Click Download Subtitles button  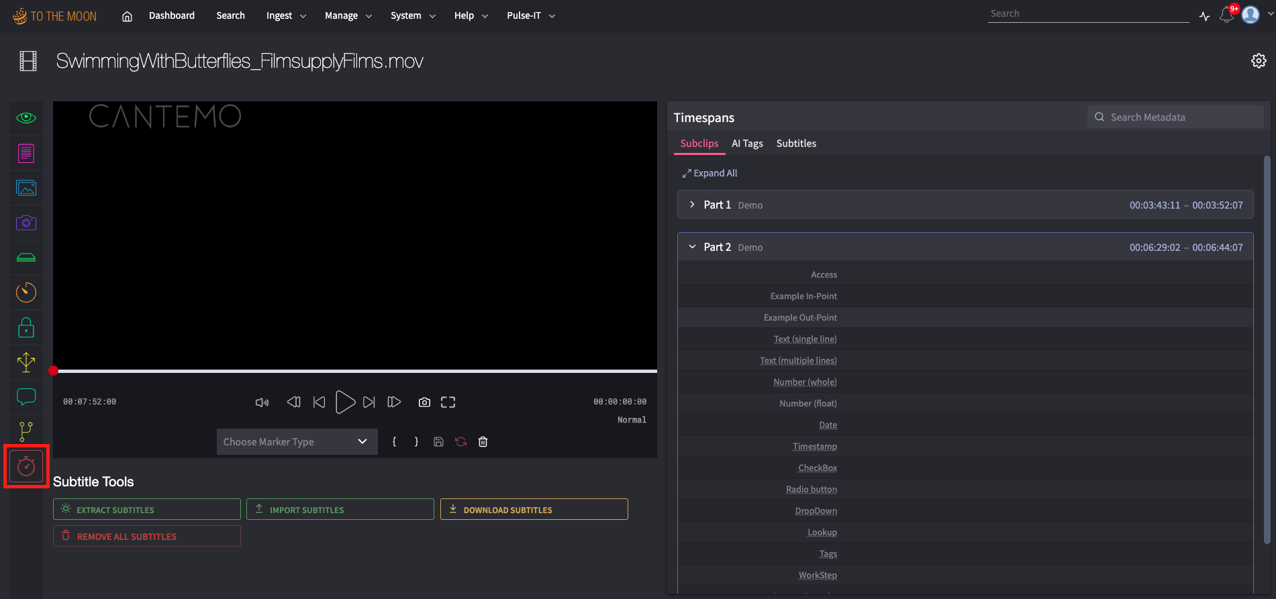(534, 509)
